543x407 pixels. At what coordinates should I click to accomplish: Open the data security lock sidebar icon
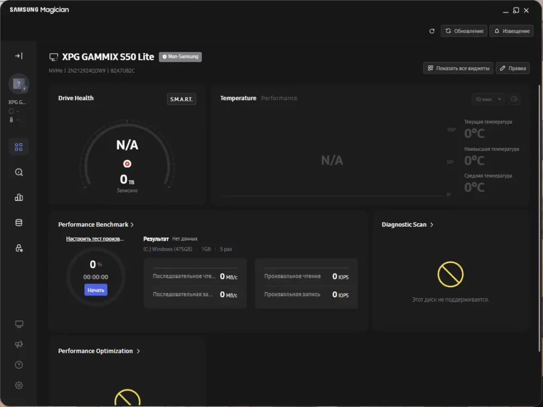coord(19,248)
